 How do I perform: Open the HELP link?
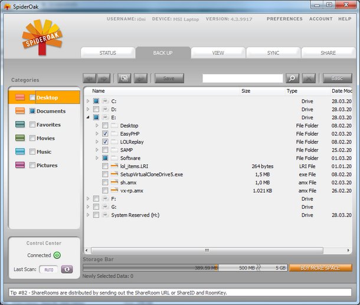(345, 19)
